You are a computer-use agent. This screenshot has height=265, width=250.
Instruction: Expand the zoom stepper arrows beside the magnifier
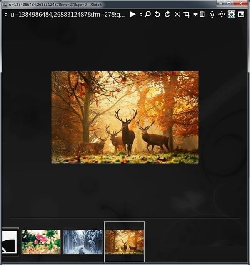(141, 14)
